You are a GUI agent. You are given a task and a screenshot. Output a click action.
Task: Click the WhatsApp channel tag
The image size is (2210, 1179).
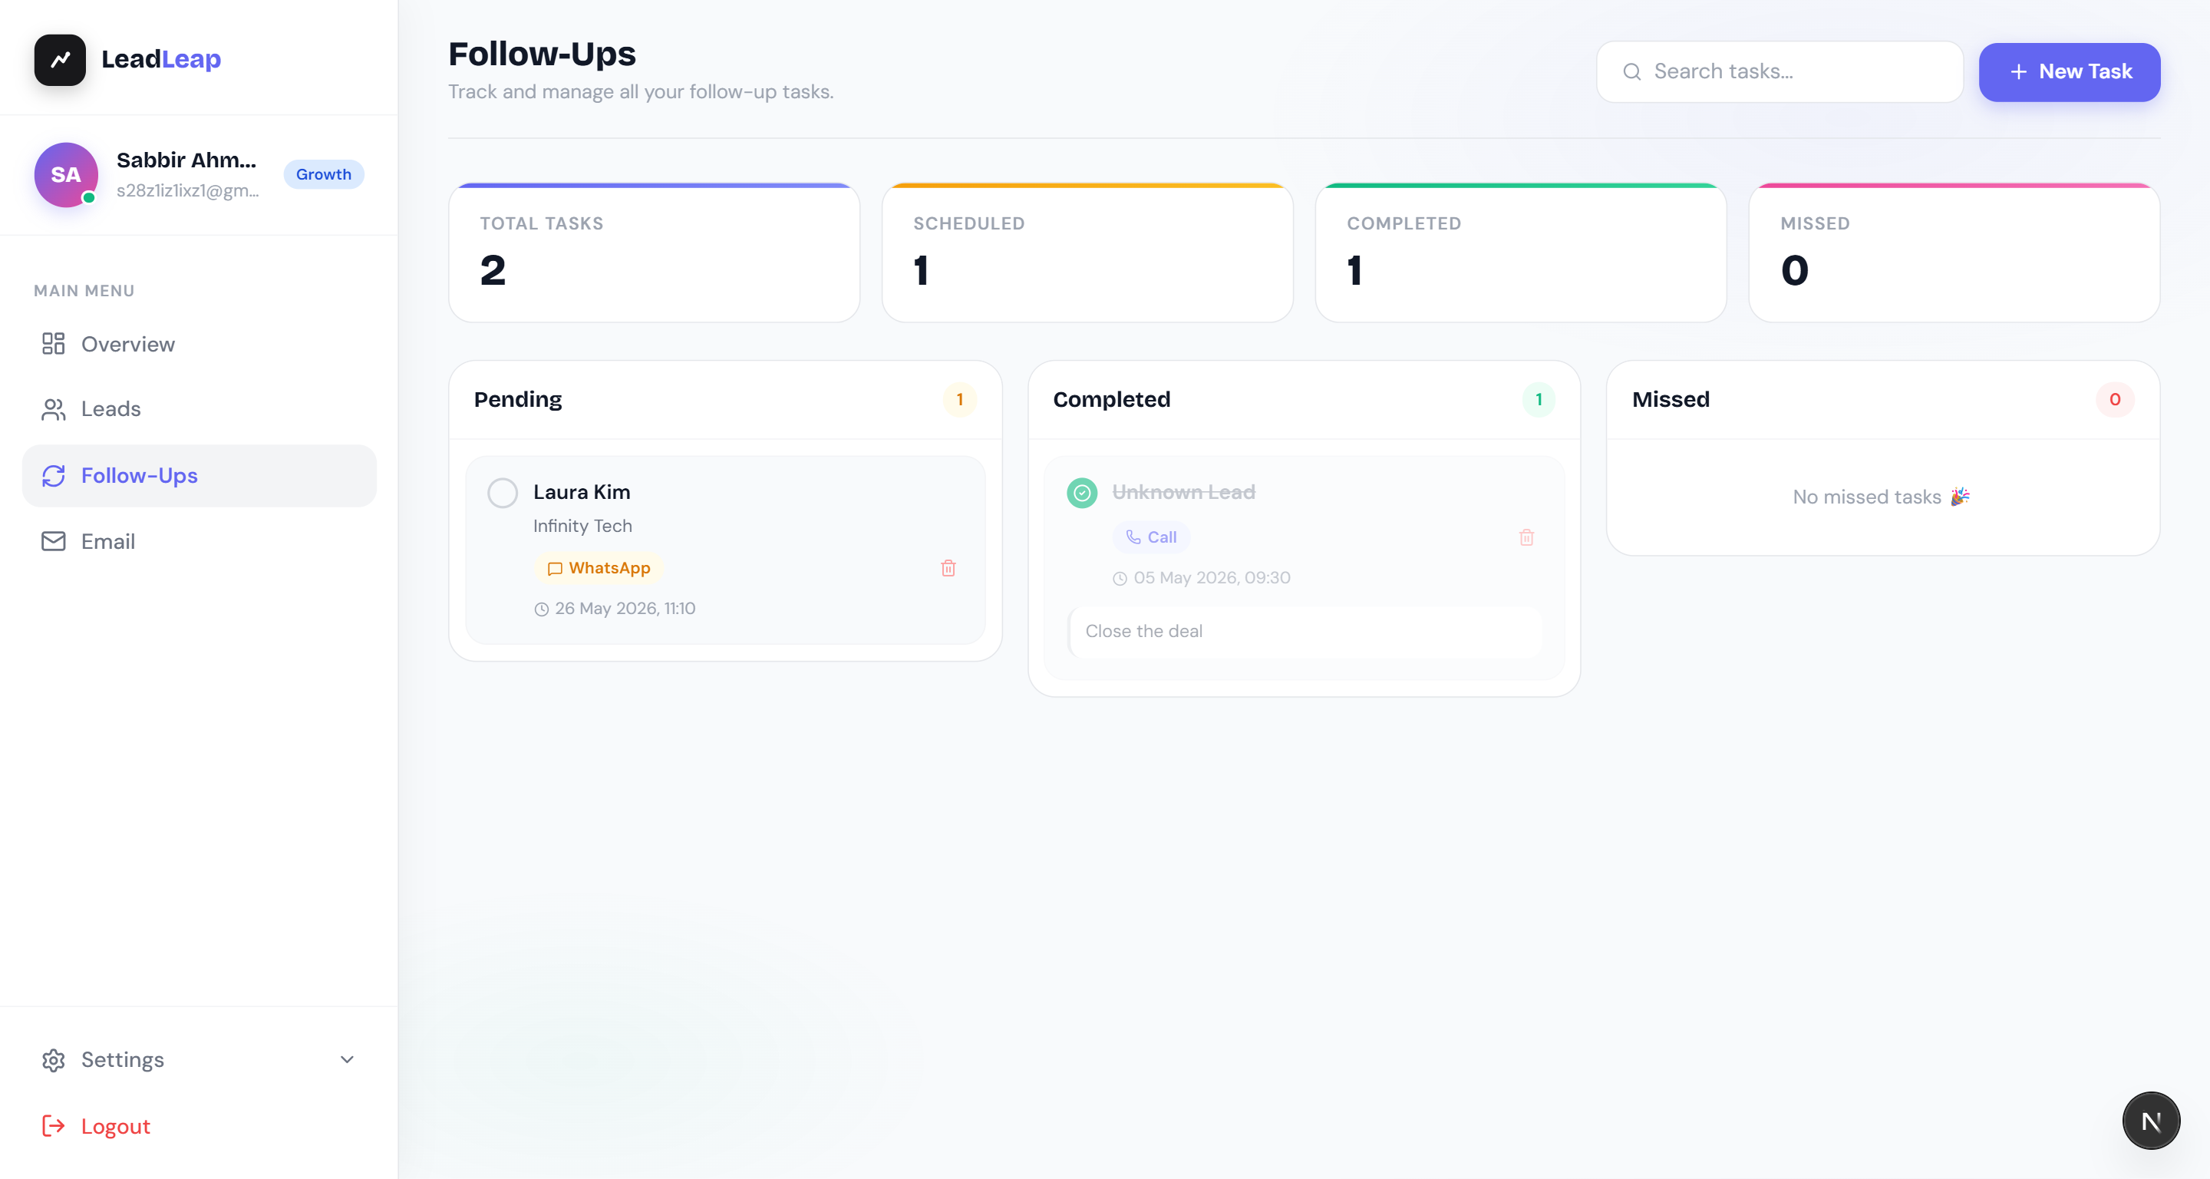point(599,568)
